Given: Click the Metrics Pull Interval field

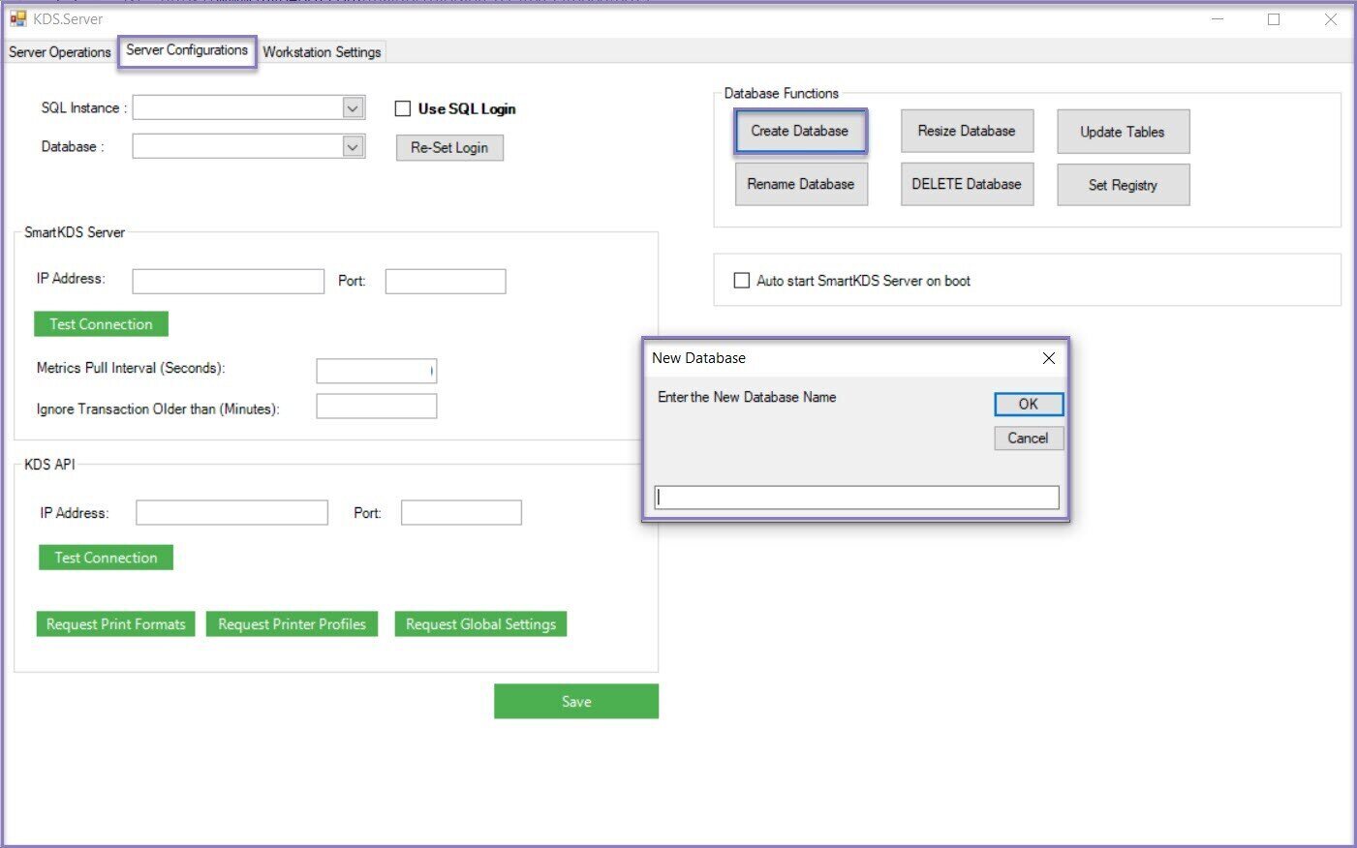Looking at the screenshot, I should (x=376, y=371).
